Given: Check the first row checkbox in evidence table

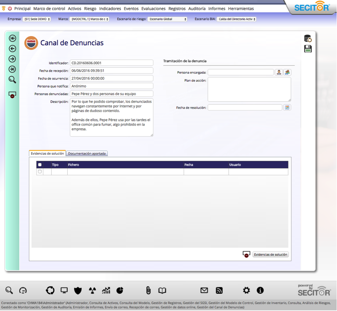Looking at the screenshot, I should click(x=40, y=172).
